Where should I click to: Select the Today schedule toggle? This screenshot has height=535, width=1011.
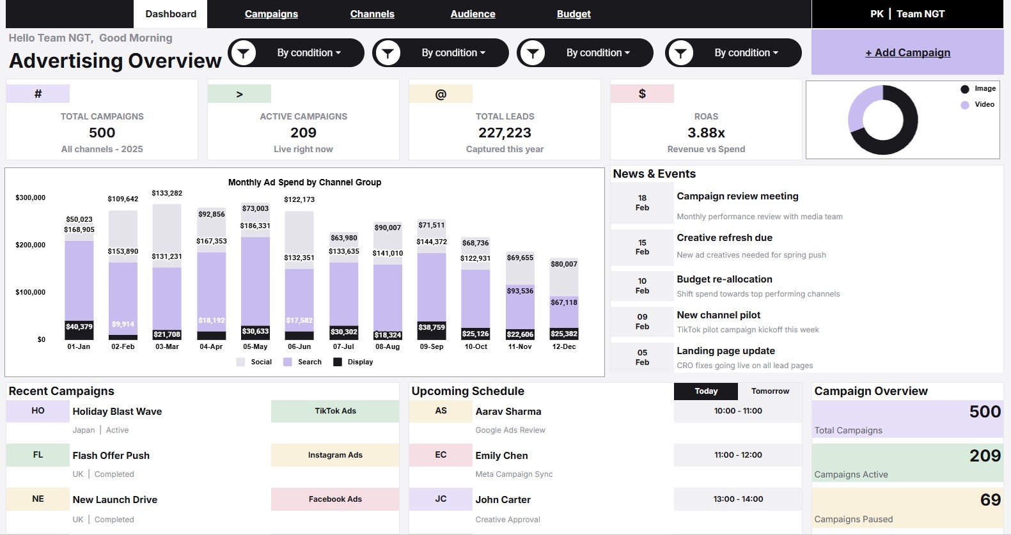click(x=706, y=391)
